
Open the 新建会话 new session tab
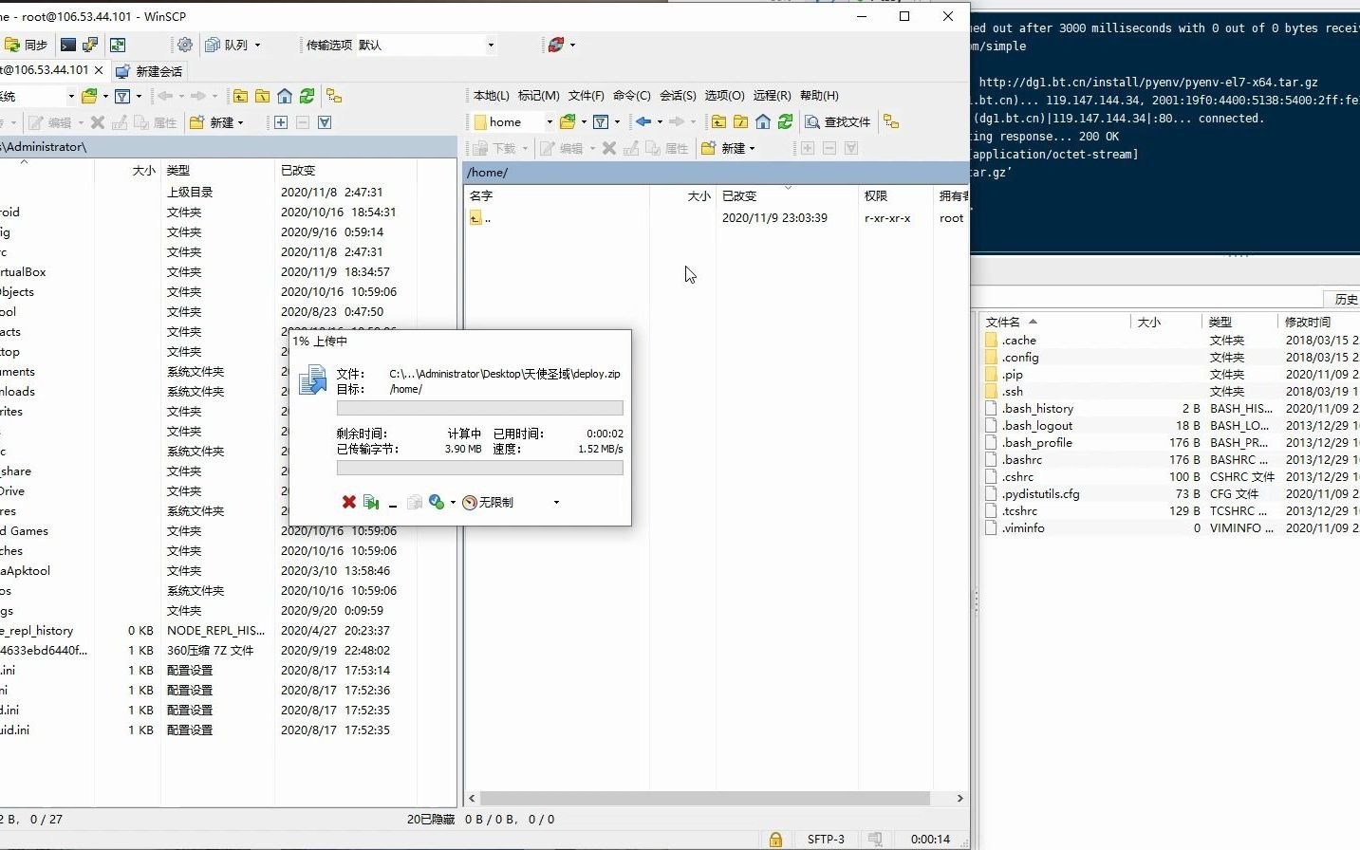click(149, 71)
